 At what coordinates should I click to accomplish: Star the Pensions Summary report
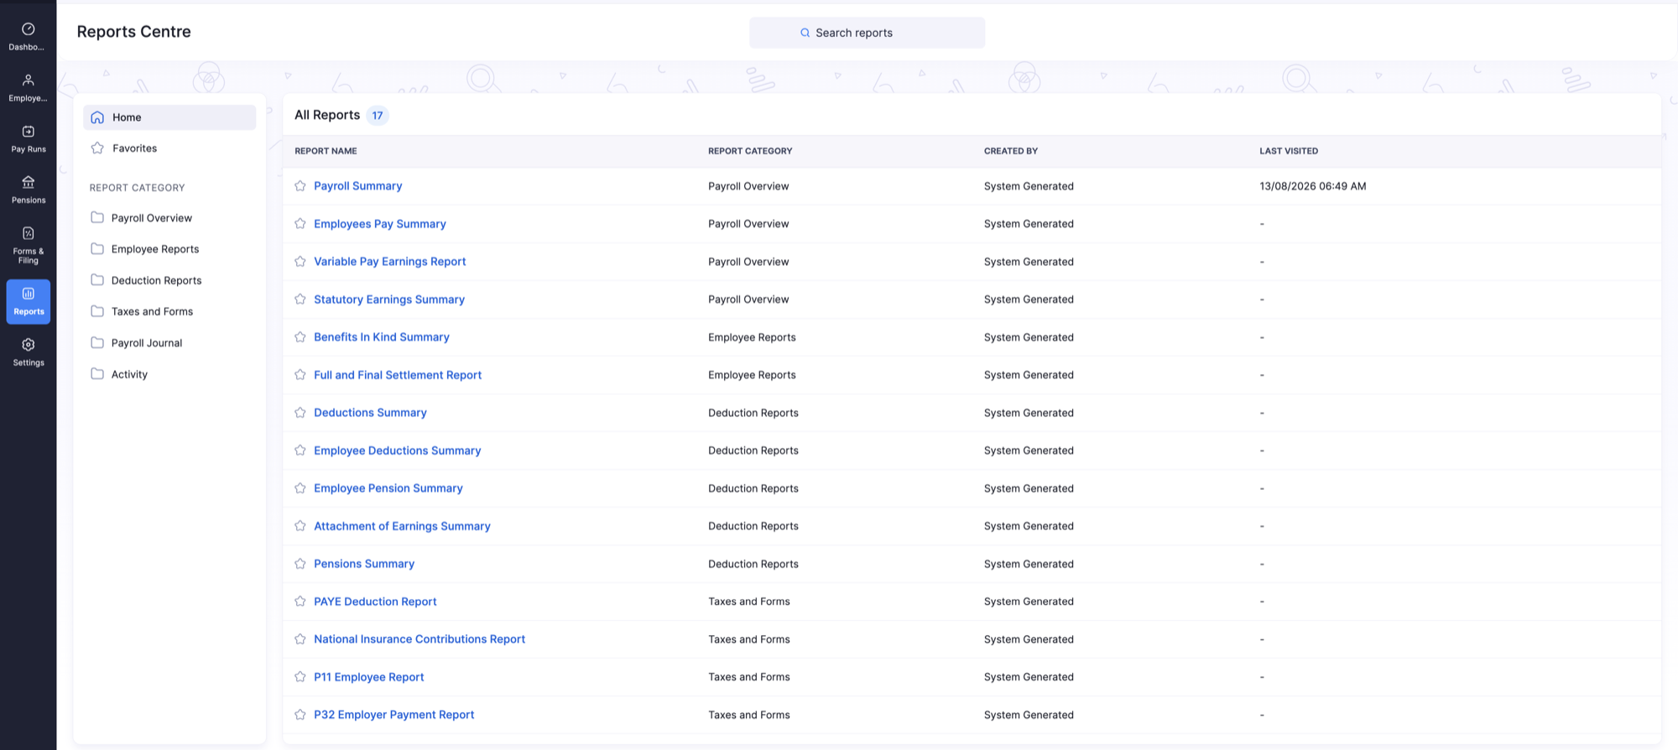coord(300,563)
